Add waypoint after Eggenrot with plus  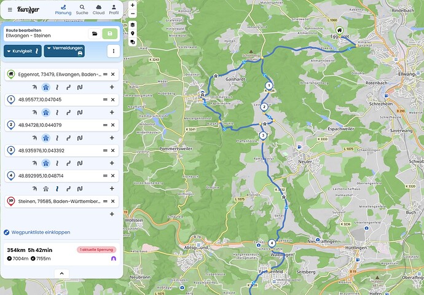[x=112, y=87]
